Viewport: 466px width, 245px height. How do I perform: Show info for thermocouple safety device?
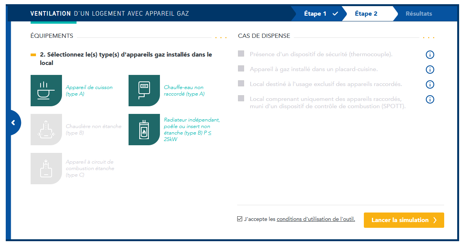point(430,55)
